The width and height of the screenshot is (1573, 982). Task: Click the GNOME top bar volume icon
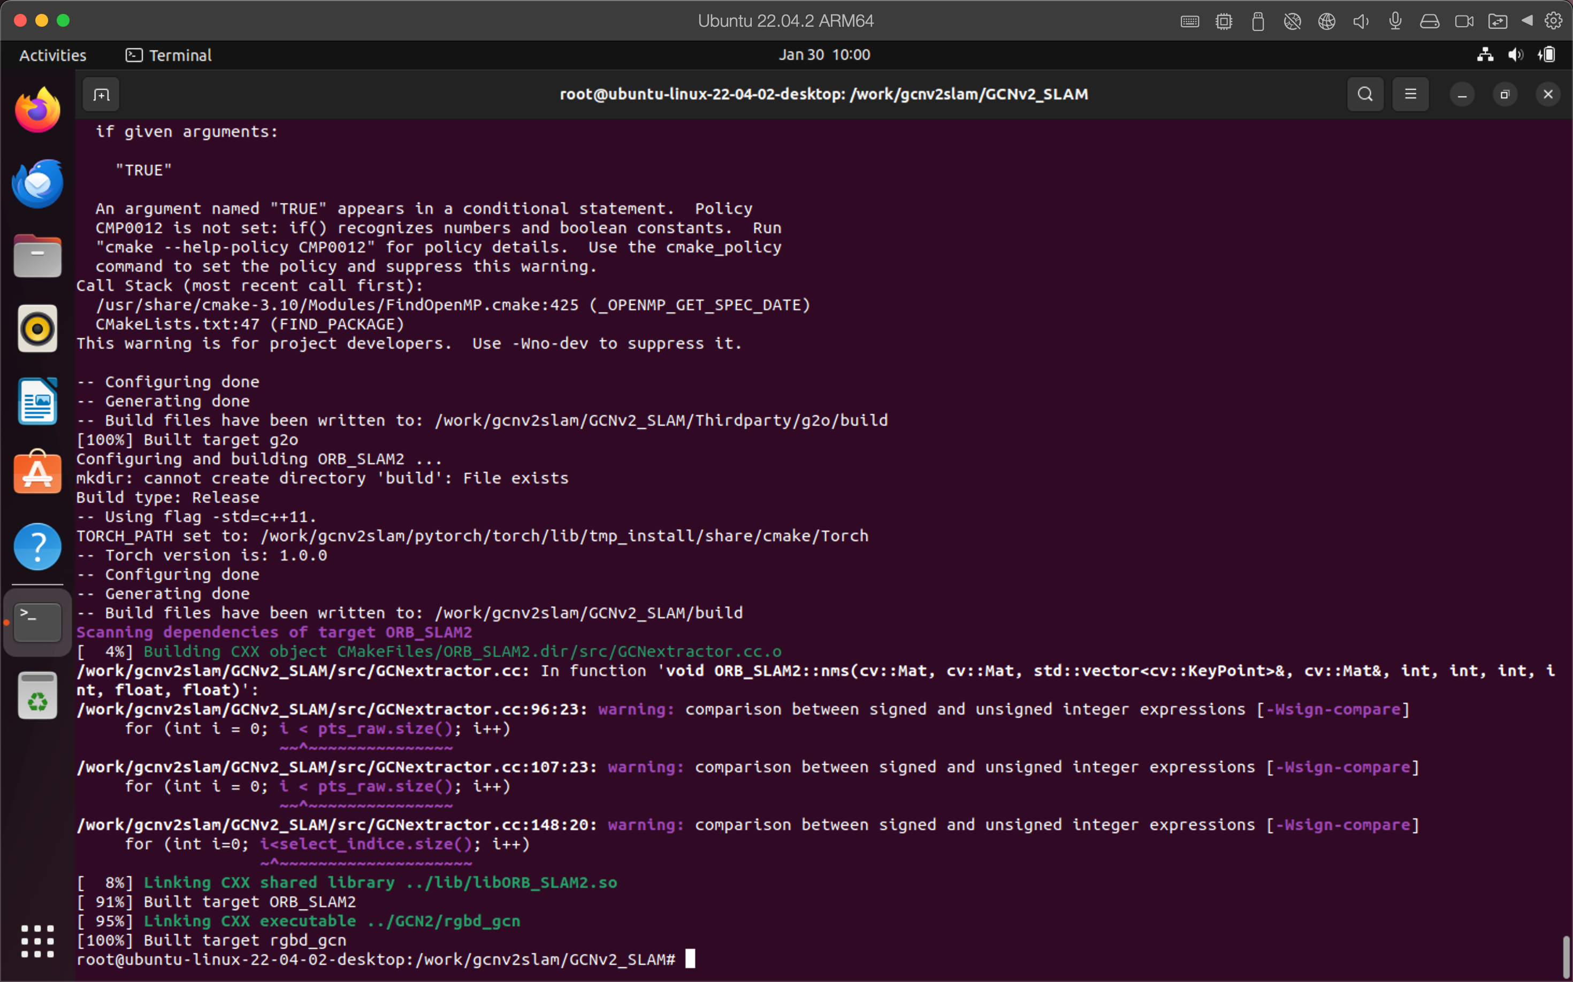(x=1516, y=55)
